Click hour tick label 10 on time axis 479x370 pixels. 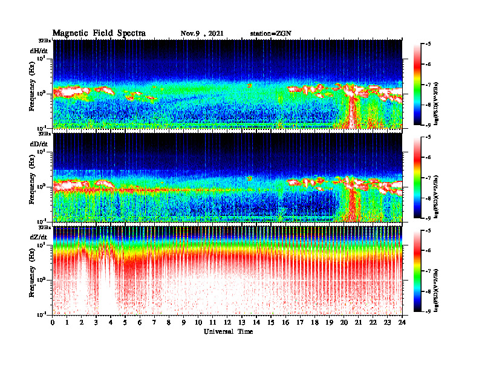click(198, 322)
